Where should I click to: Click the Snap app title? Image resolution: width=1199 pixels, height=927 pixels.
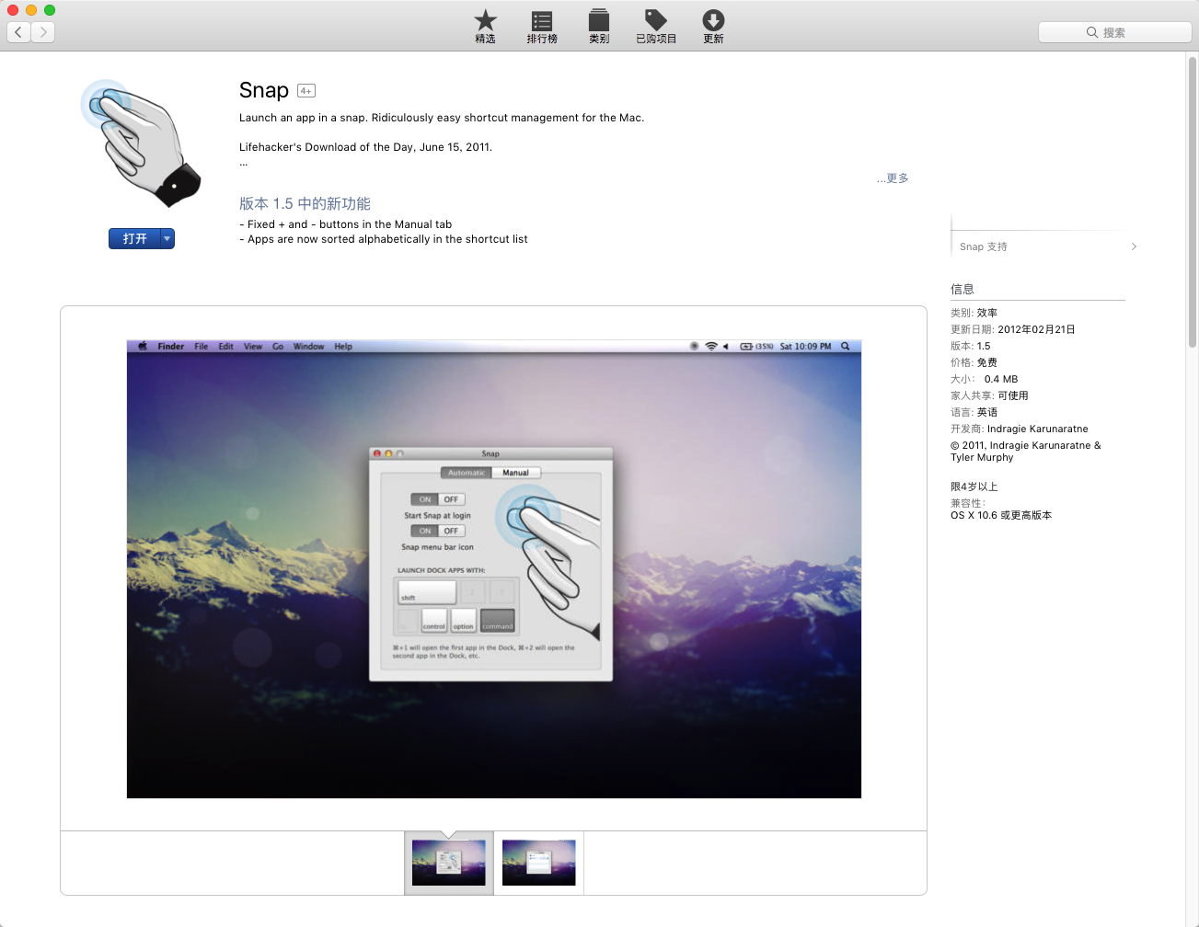point(264,90)
